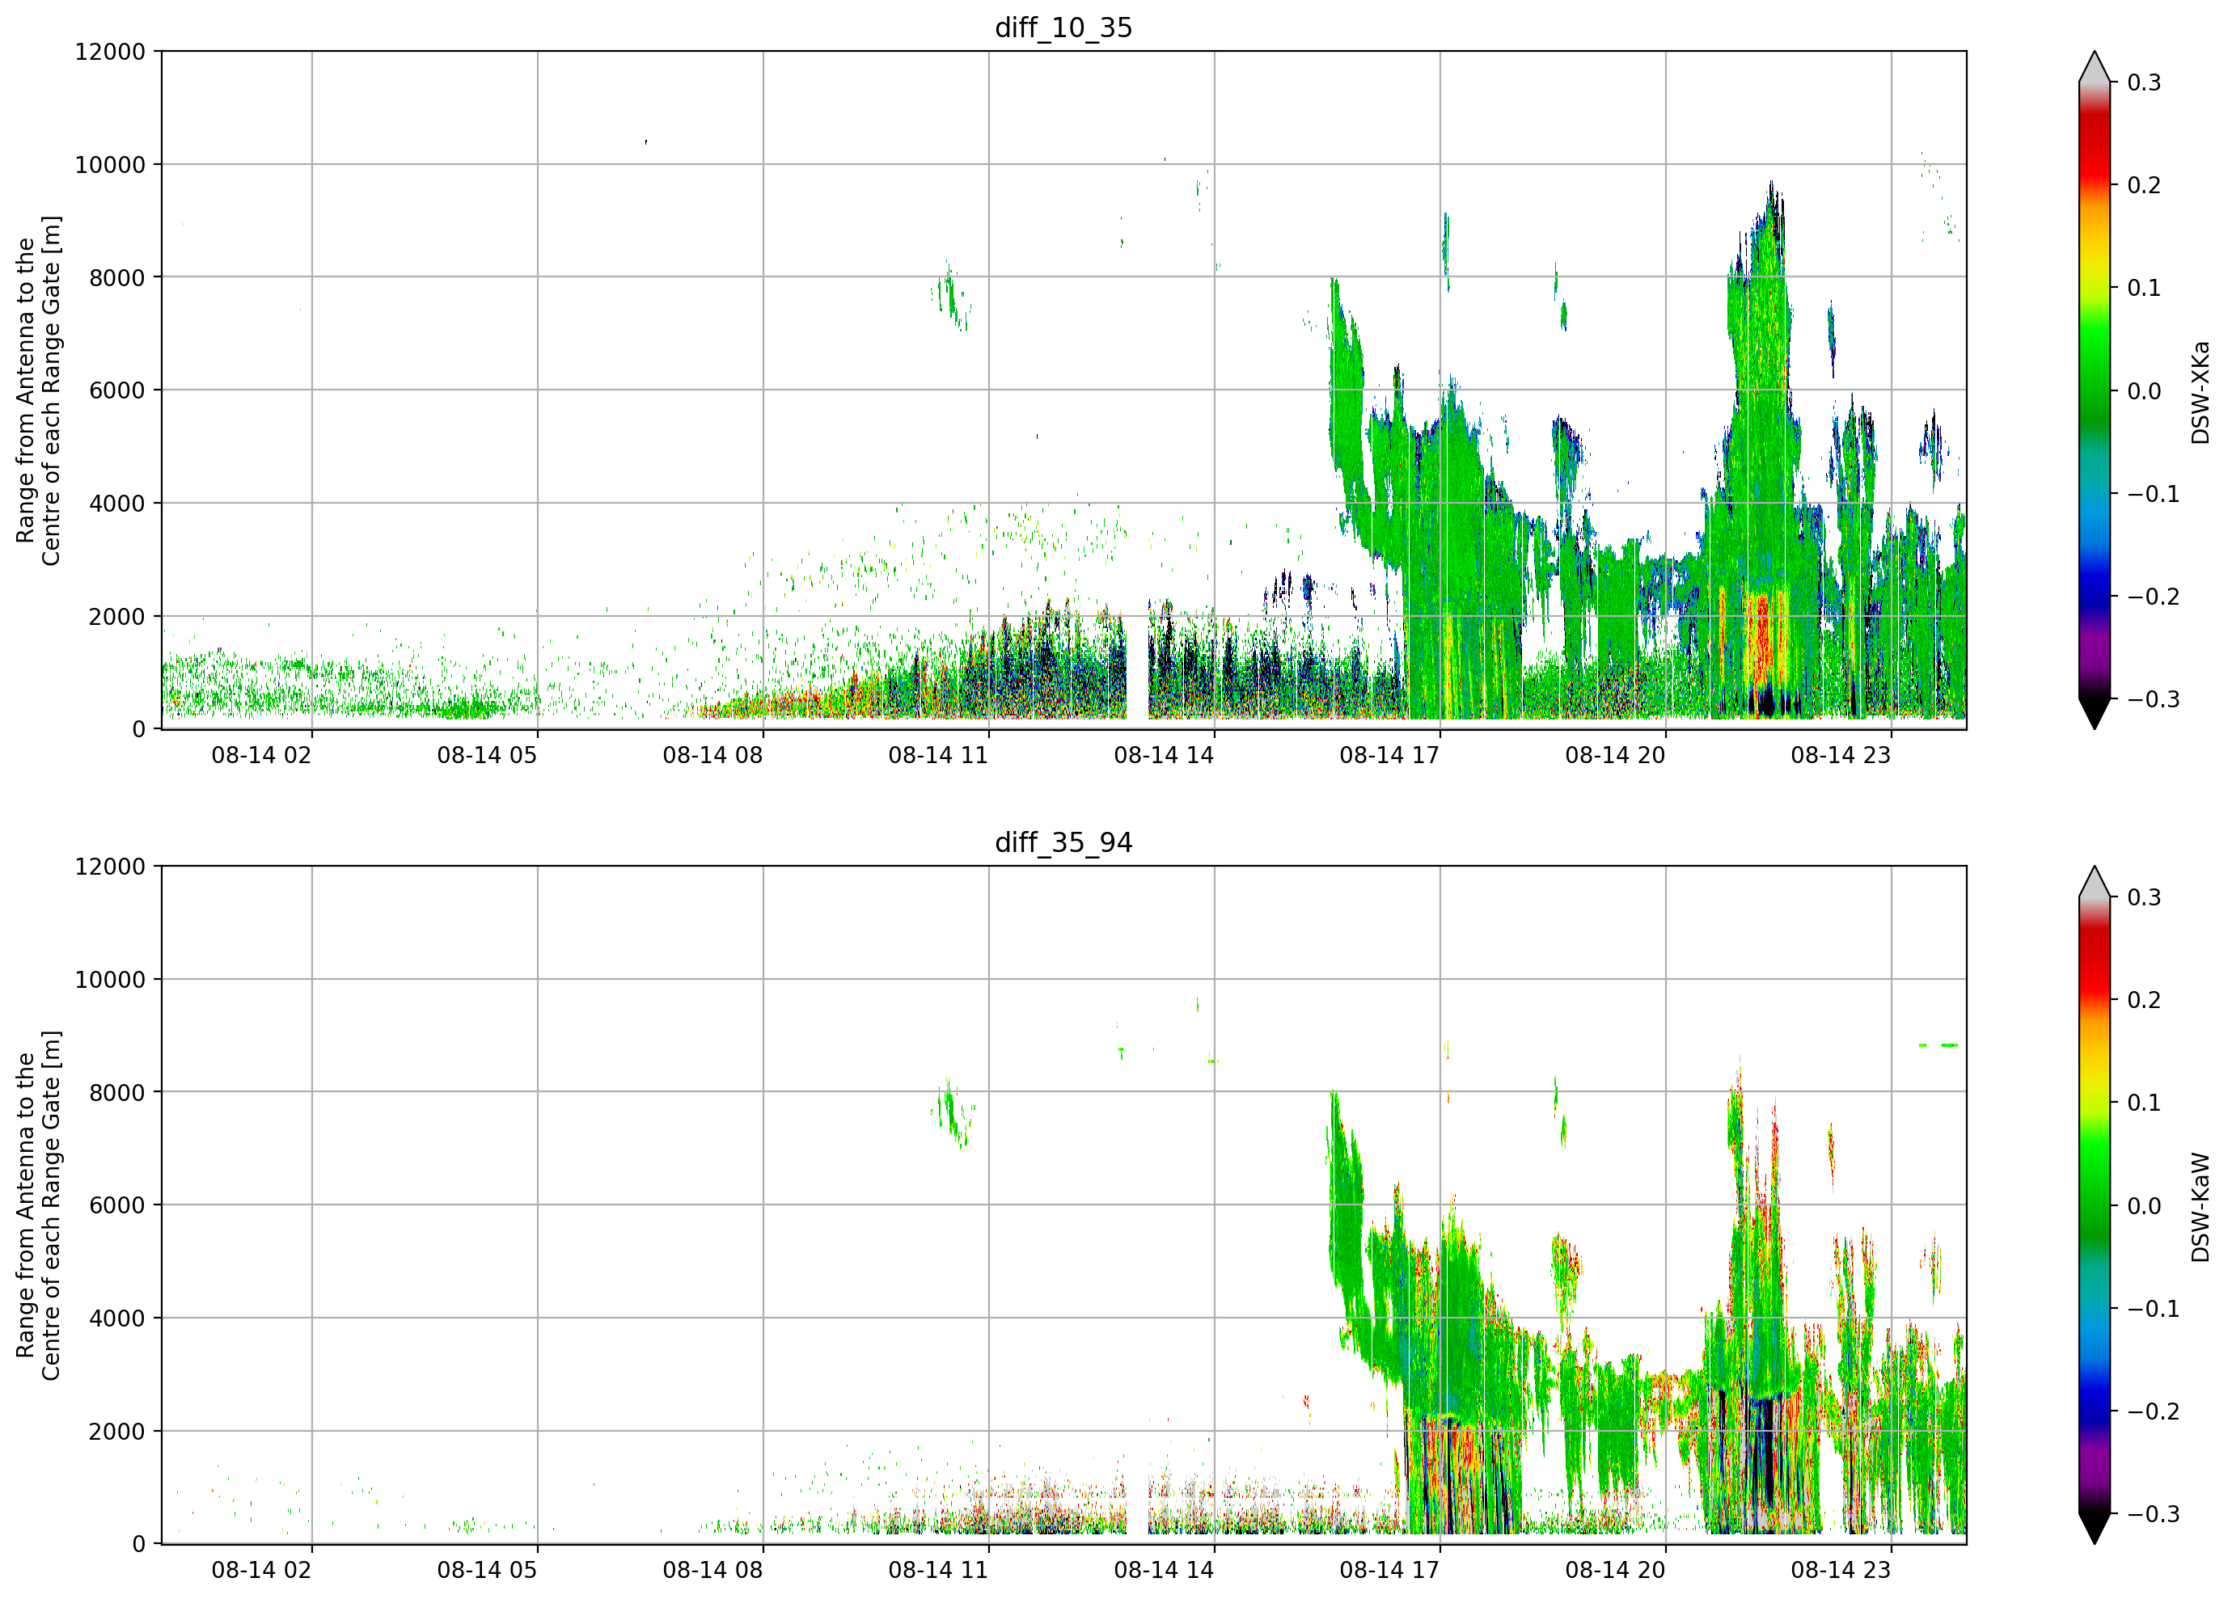The height and width of the screenshot is (1599, 2228).
Task: Click the −0.2 tick on DSW-KaW colorbar
Action: (2152, 1411)
